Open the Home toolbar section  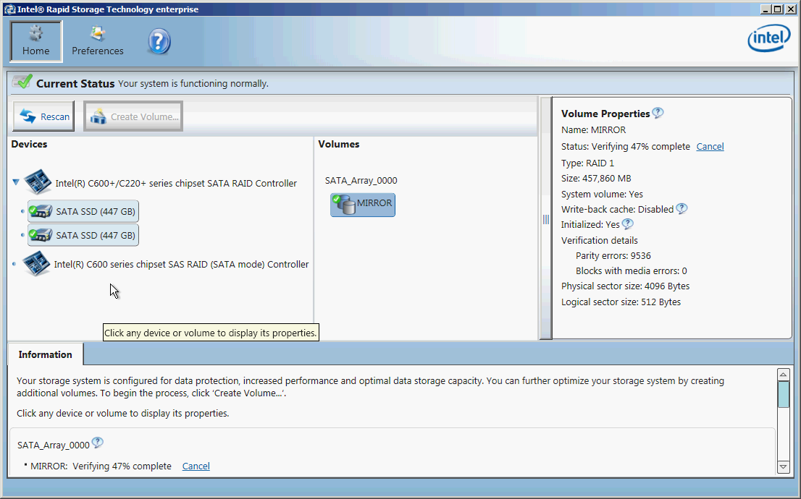tap(35, 41)
